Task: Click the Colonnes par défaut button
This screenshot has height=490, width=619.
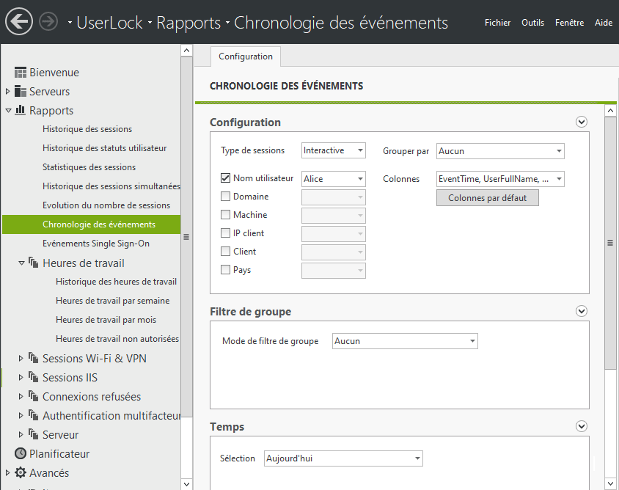Action: (x=488, y=198)
